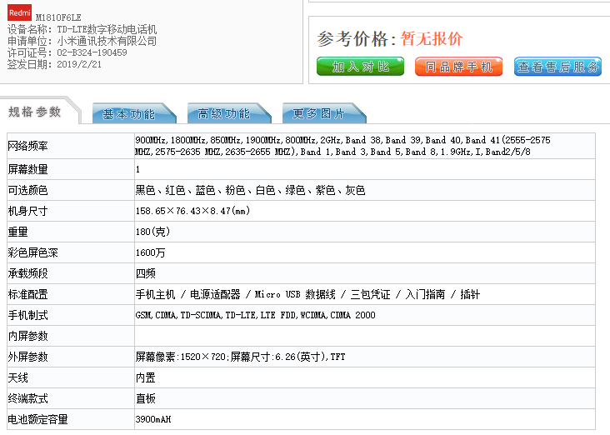This screenshot has height=435, width=610.
Task: View the 更多图片 tab
Action: (318, 113)
